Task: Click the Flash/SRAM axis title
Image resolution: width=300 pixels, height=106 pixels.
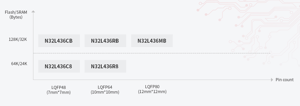Action: pos(16,12)
